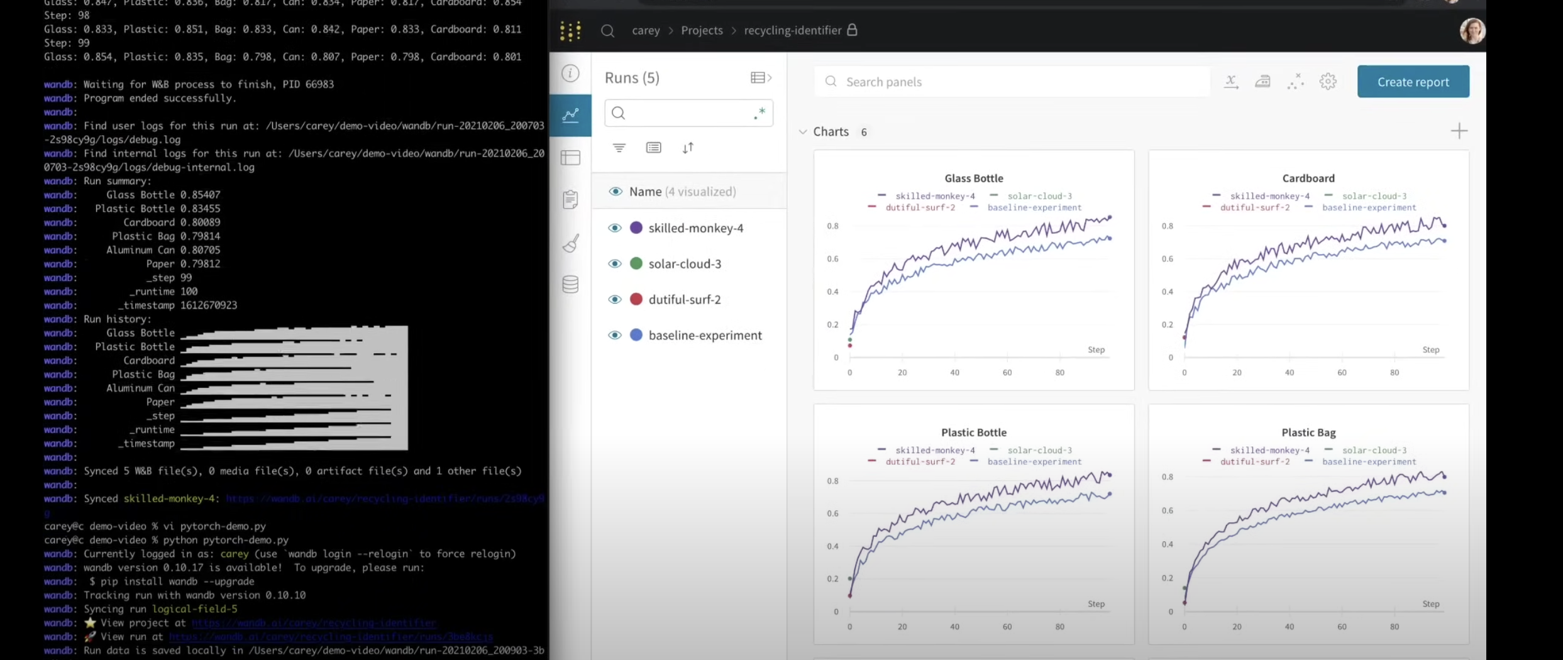Screen dimensions: 1563x660
Task: Open the baseline-experiment run name
Action: [x=705, y=335]
